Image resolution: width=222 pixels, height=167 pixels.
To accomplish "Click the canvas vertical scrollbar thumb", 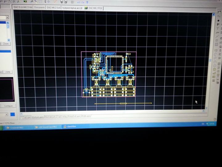I will click(210, 61).
